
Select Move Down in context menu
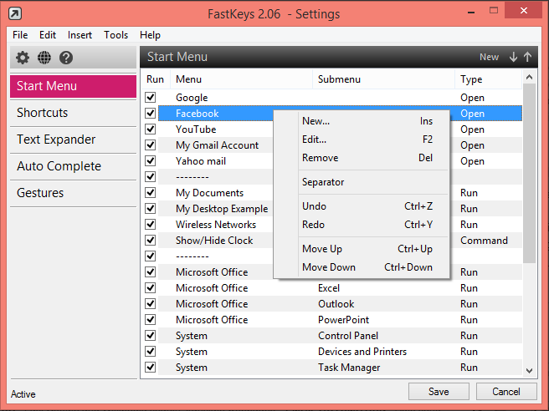[x=329, y=267]
